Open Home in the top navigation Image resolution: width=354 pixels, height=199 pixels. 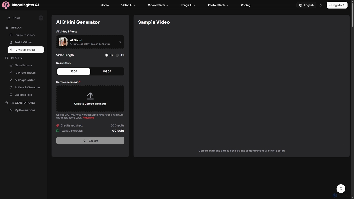(x=105, y=5)
